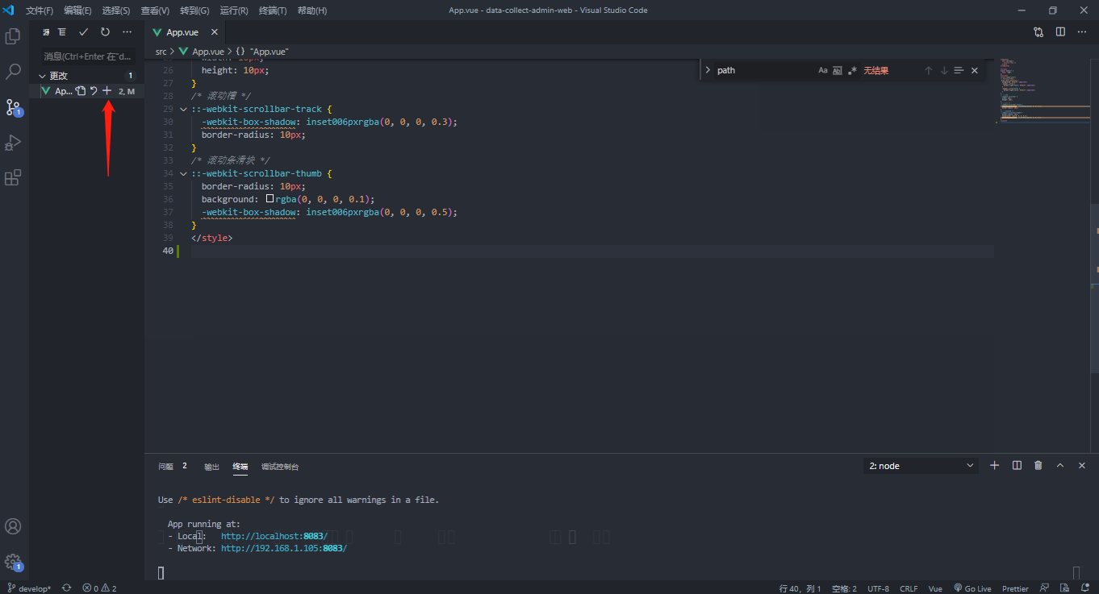Expand replace mode in find widget
This screenshot has width=1099, height=594.
tap(708, 71)
